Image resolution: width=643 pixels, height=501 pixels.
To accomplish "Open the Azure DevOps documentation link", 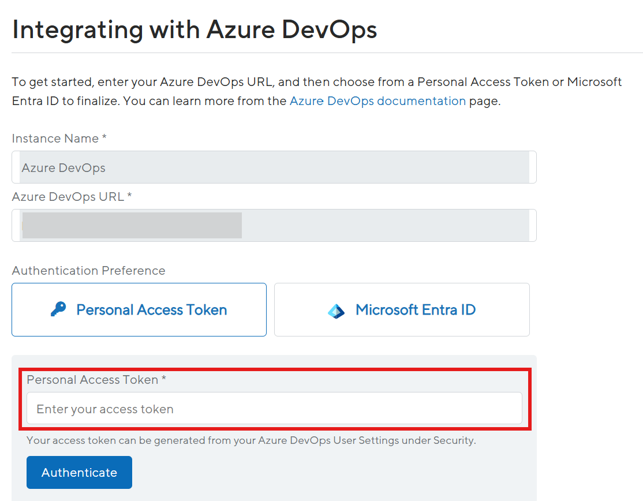I will tap(377, 100).
